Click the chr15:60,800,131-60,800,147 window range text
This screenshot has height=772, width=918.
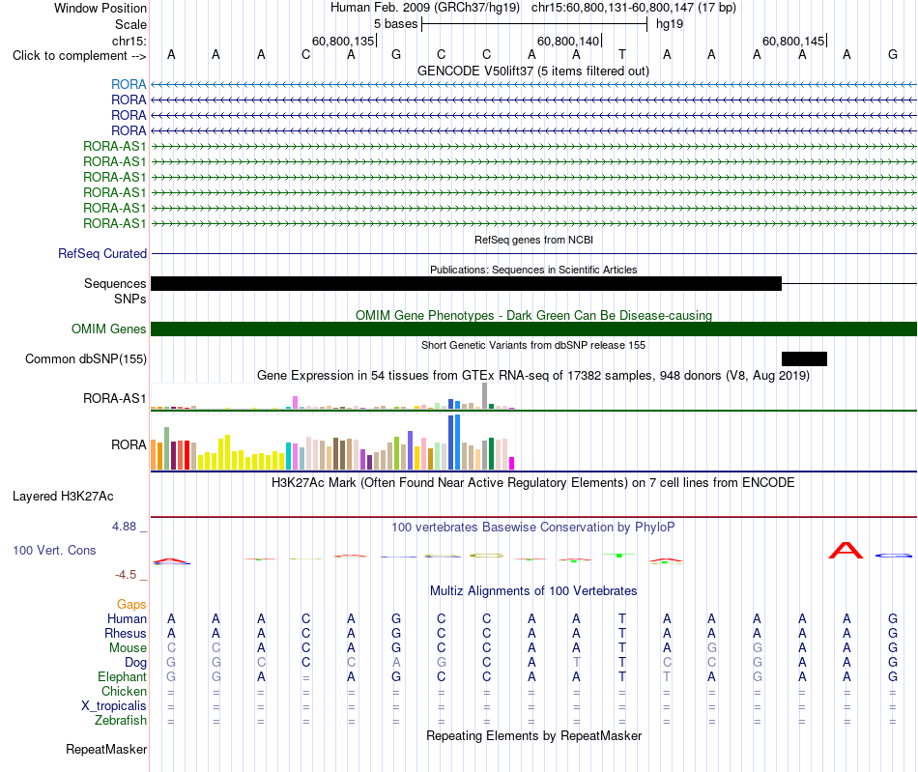(613, 8)
